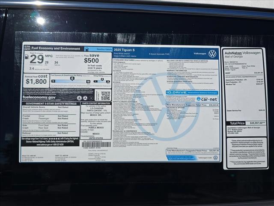Viewport: 274px width, 206px height.
Task: Click the 'Volkswagen' wordmark in the blue header
Action: click(x=200, y=54)
